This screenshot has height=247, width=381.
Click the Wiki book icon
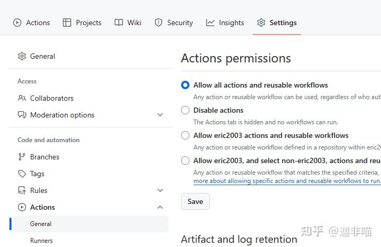(x=119, y=23)
